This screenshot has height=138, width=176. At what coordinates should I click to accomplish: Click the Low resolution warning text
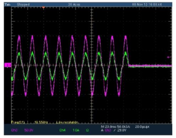67,122
